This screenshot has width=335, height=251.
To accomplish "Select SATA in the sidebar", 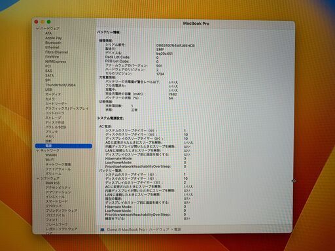I will [49, 75].
